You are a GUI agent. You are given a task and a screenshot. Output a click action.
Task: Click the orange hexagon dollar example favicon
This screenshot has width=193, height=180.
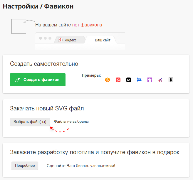(x=108, y=80)
